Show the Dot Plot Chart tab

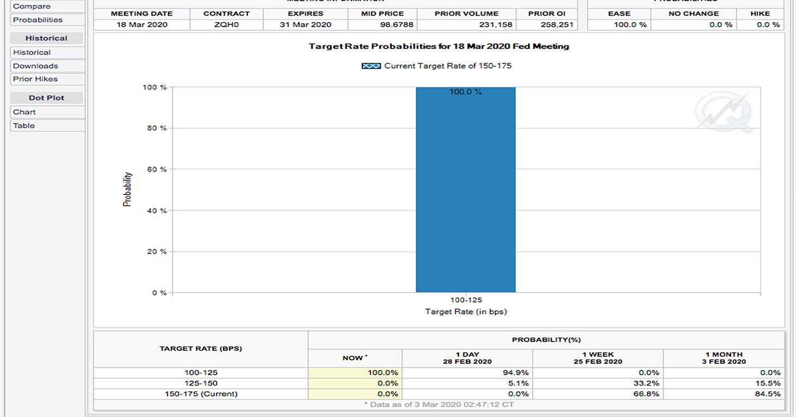point(48,112)
